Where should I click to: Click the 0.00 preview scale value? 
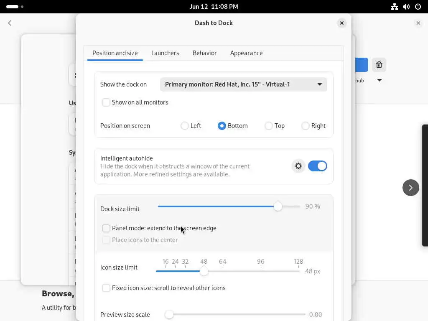(316, 315)
